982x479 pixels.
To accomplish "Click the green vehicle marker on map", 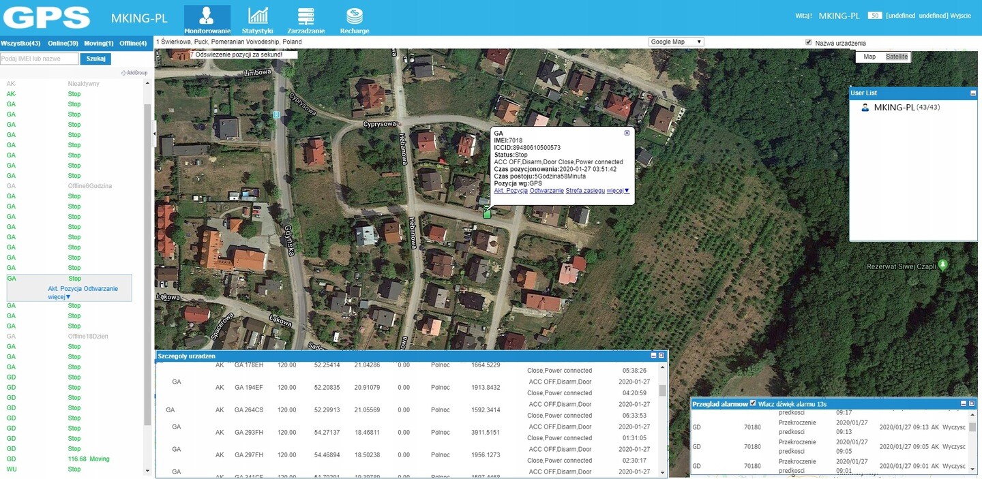I will click(487, 213).
